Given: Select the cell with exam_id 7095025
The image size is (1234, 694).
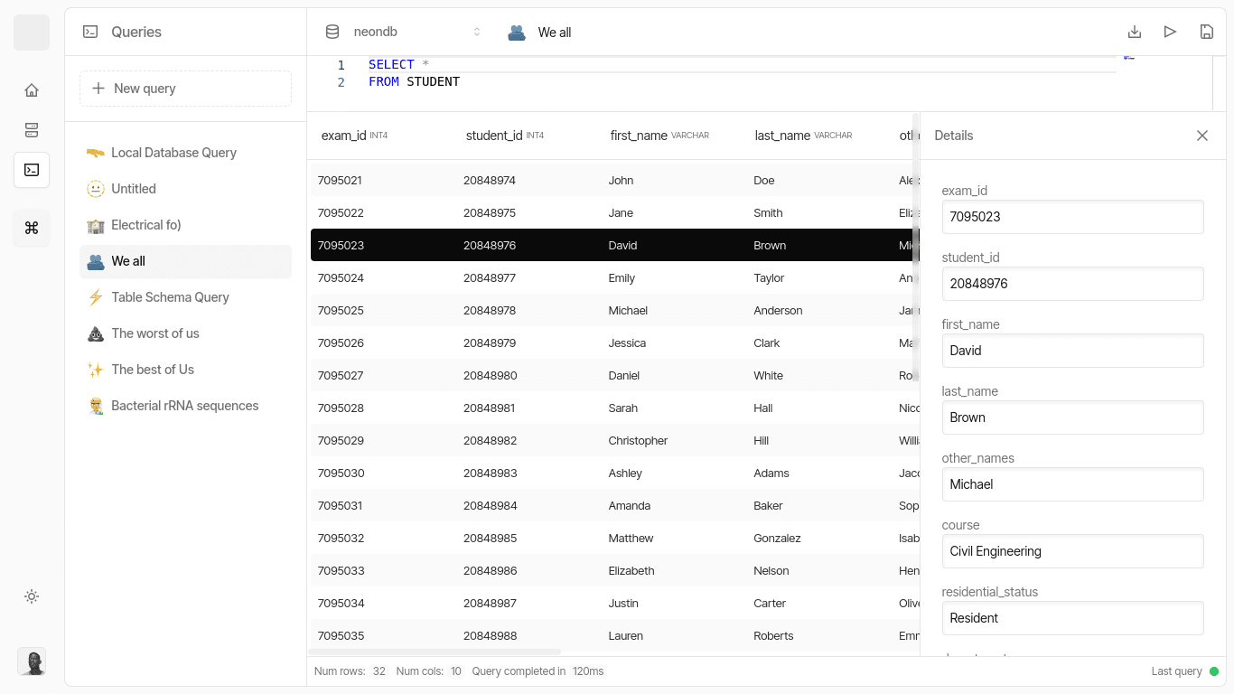Looking at the screenshot, I should (341, 311).
